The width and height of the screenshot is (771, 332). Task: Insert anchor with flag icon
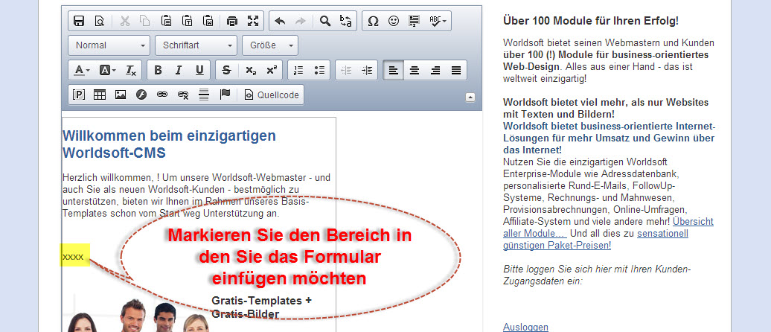click(225, 95)
